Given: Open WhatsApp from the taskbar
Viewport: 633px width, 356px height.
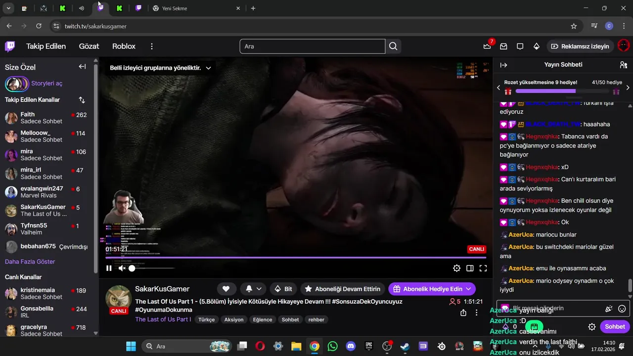Looking at the screenshot, I should click(x=333, y=346).
